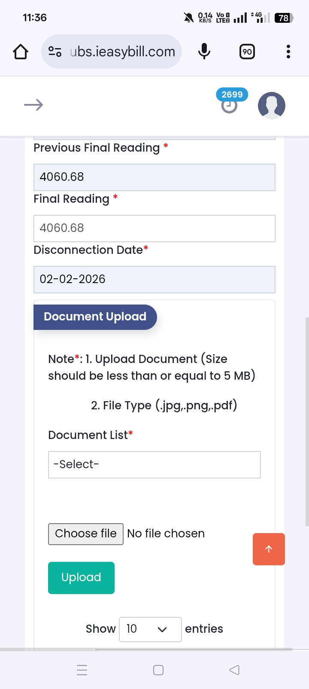Tap the scroll-to-top arrow button

[x=269, y=549]
